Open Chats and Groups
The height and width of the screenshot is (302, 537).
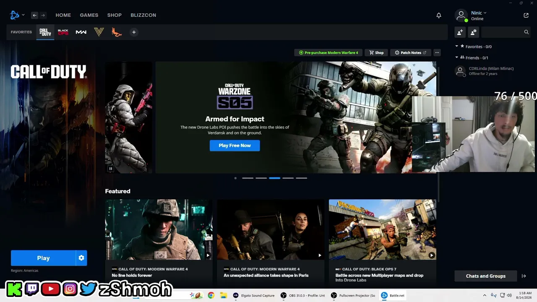(486, 276)
